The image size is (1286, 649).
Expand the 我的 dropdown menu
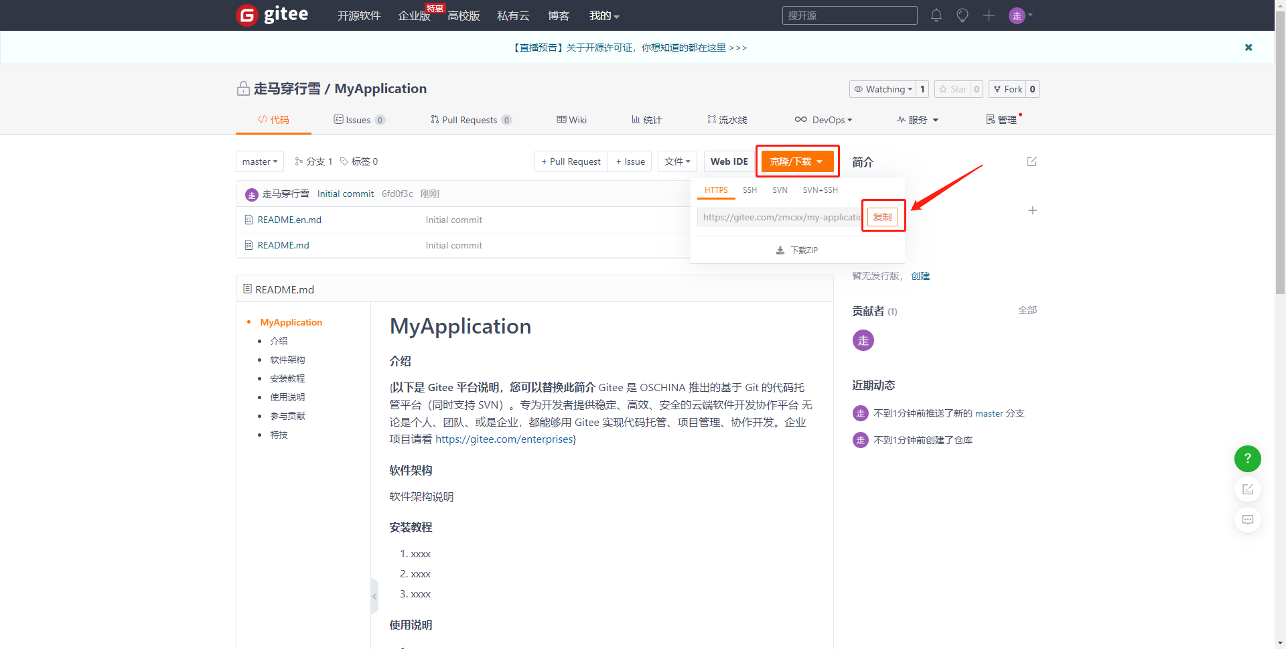click(x=604, y=15)
